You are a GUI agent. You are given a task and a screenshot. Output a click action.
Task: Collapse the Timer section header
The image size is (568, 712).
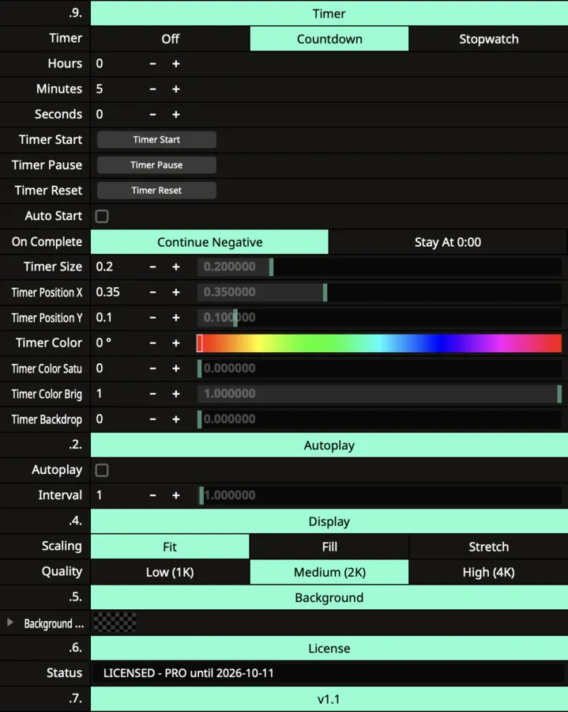coord(329,13)
